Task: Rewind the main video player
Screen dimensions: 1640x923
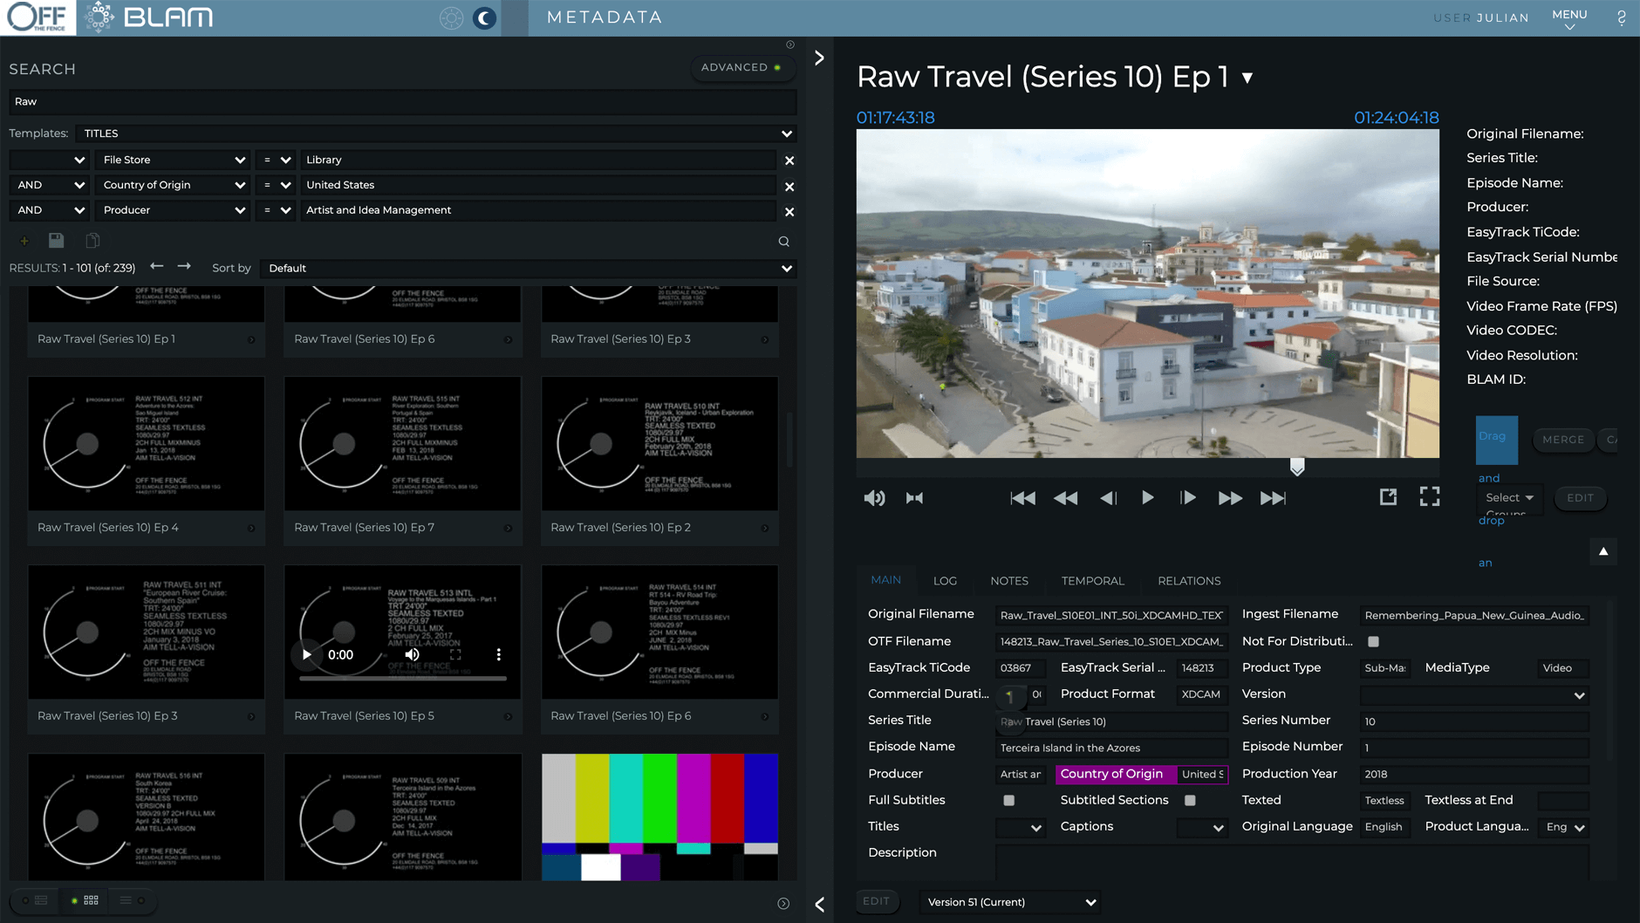Action: coord(1066,498)
